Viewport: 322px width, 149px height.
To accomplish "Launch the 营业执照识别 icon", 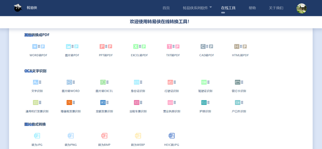I will click(x=172, y=103).
